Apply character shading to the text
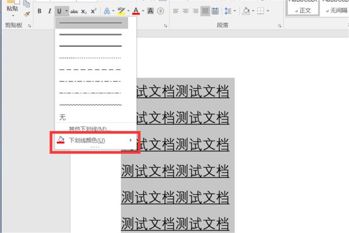 click(151, 11)
